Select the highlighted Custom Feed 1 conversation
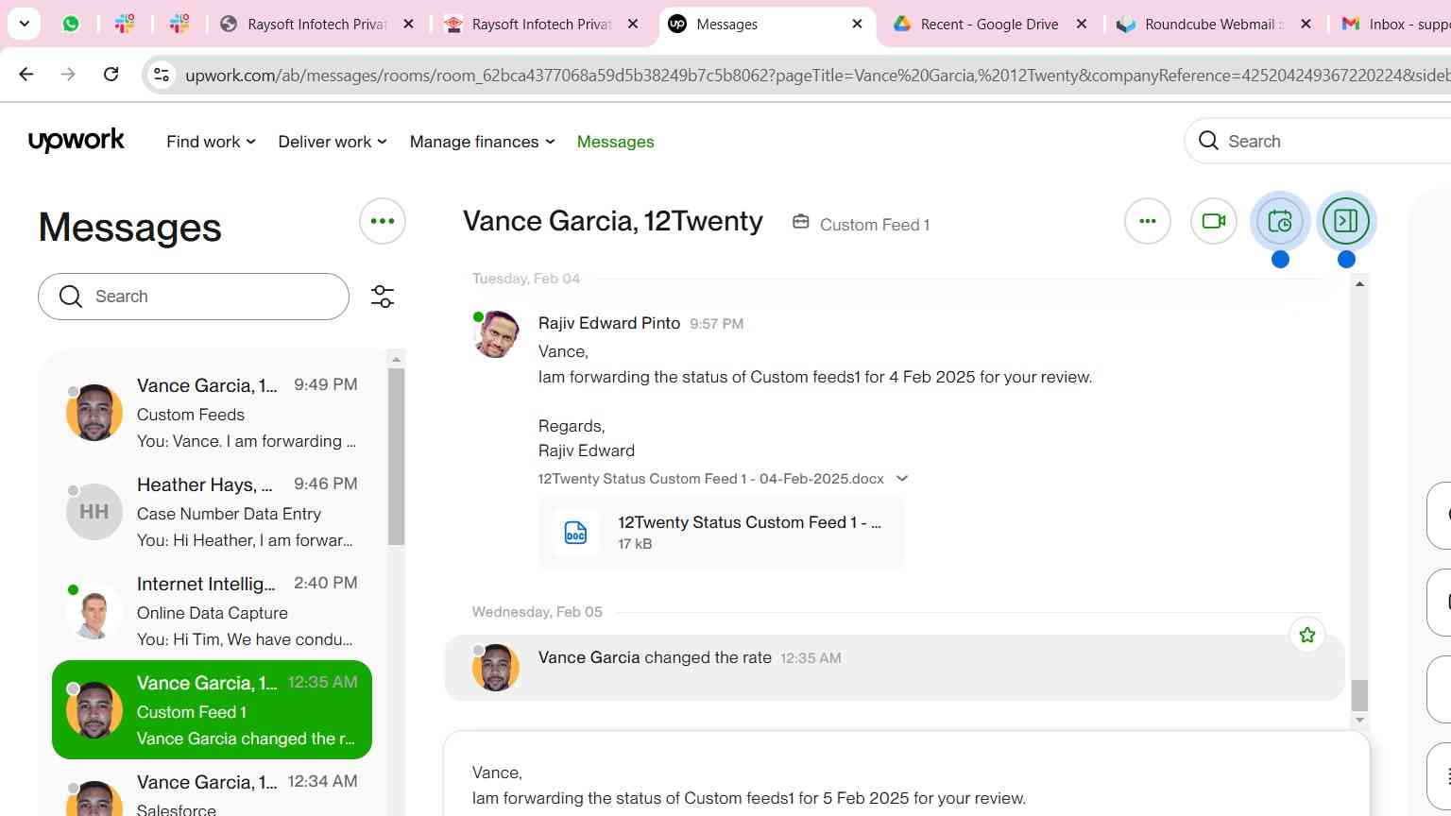 coord(212,710)
